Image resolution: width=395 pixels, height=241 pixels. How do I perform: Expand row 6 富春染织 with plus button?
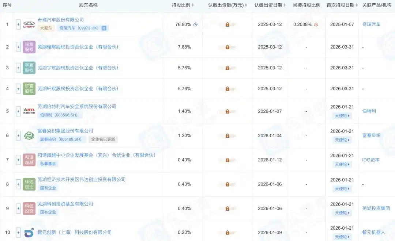click(18, 135)
